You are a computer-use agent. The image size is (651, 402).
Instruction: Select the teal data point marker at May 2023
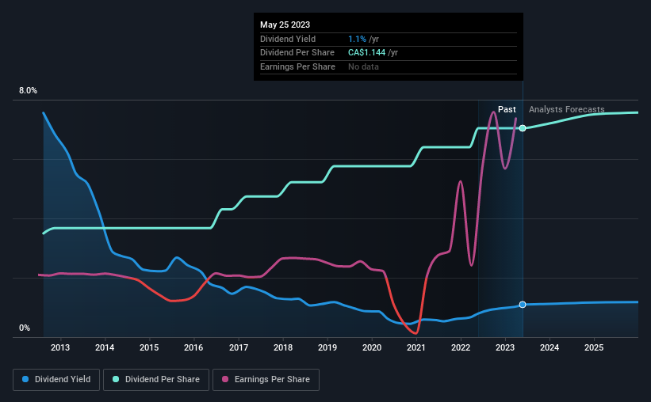[523, 128]
